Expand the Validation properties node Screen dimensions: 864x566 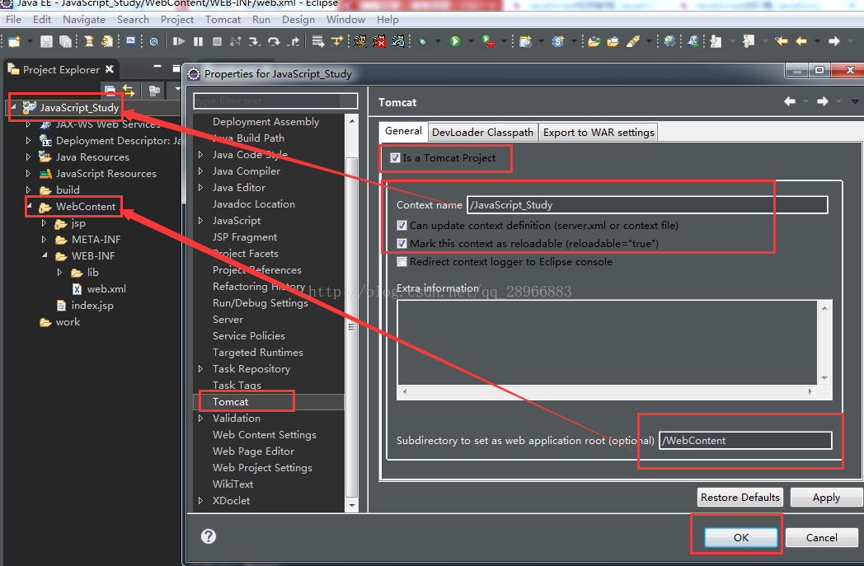[x=201, y=419]
